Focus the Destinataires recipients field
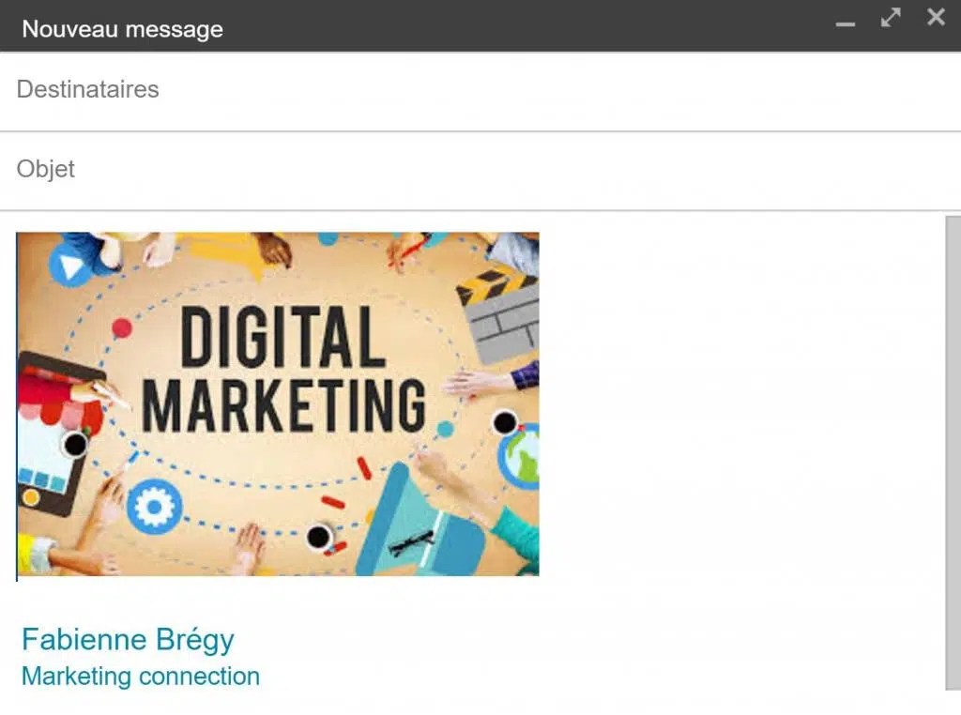The width and height of the screenshot is (961, 715). pos(469,90)
